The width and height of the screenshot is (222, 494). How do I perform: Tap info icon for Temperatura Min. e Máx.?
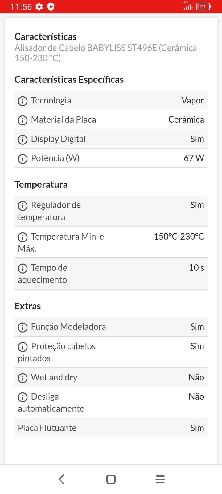23,237
